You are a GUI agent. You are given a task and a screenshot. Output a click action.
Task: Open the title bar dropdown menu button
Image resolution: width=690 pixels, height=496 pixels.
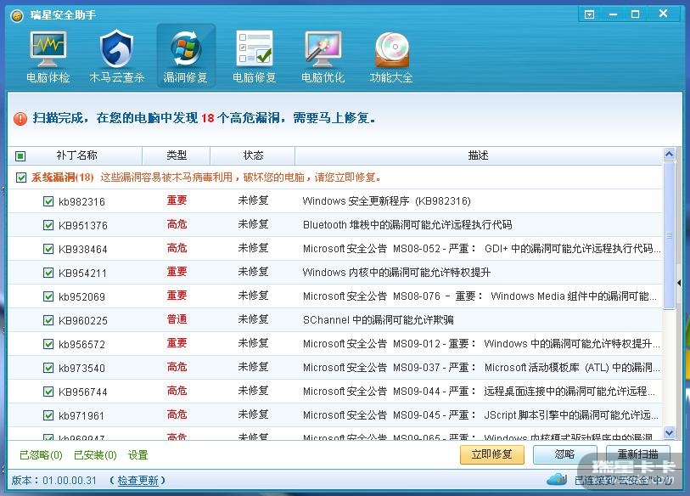click(x=590, y=14)
